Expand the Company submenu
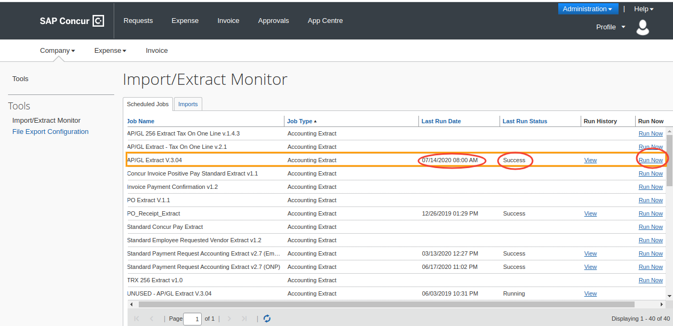 [58, 51]
